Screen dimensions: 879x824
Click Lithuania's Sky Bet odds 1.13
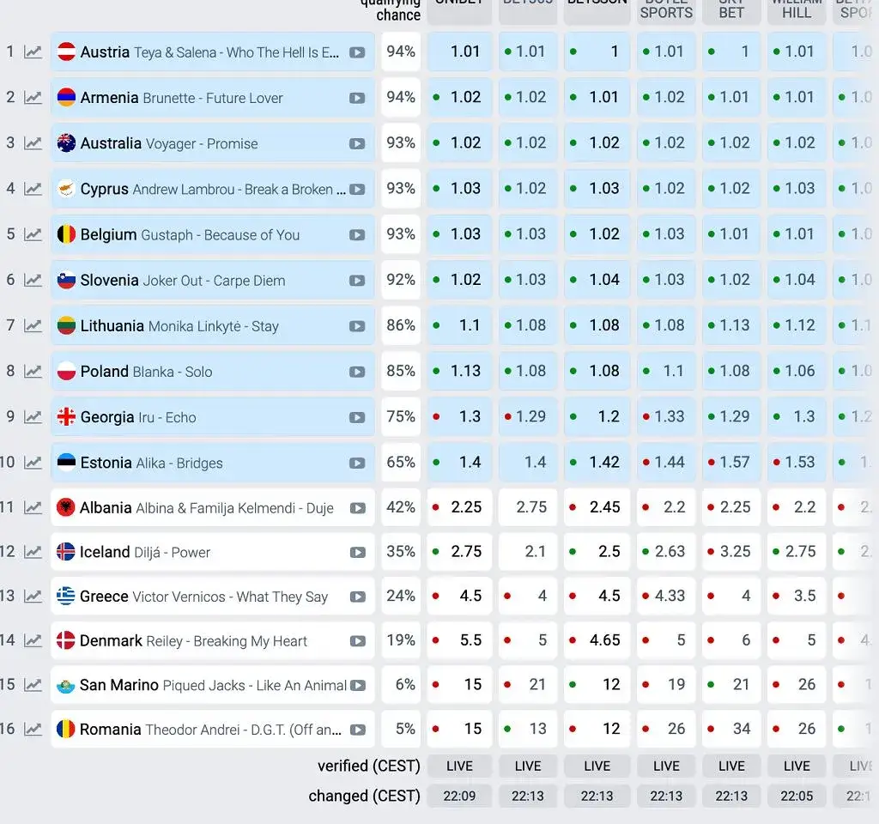731,325
